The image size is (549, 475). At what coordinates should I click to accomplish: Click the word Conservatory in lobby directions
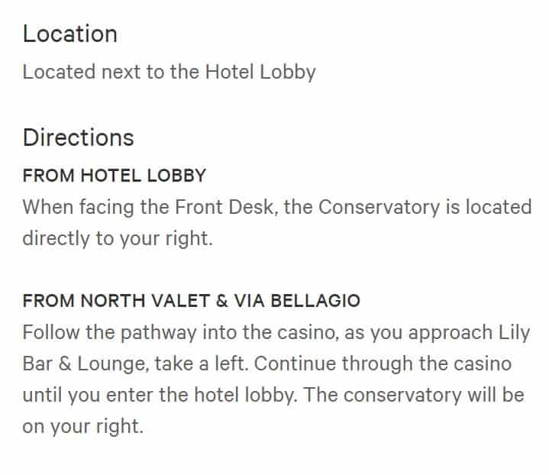point(379,207)
